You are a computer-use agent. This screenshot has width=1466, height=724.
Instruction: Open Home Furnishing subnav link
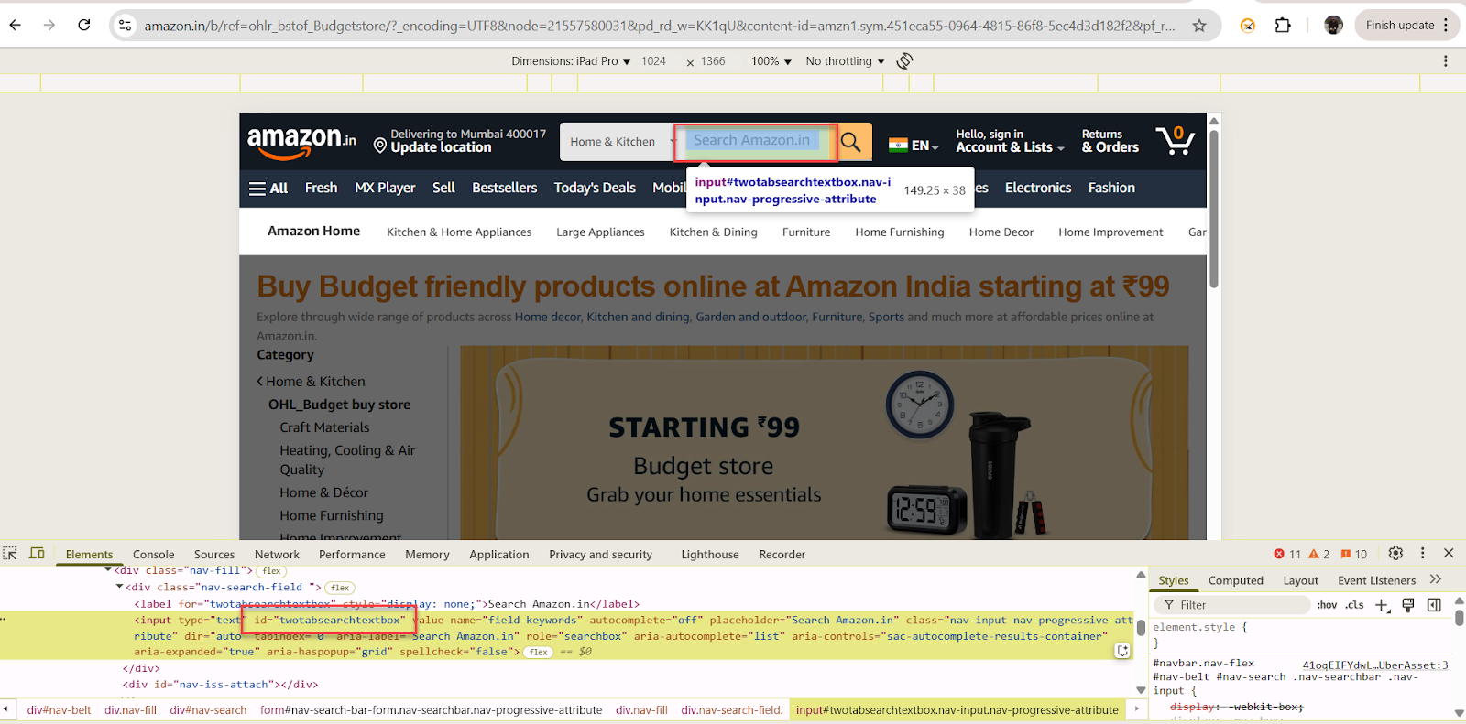(x=900, y=232)
